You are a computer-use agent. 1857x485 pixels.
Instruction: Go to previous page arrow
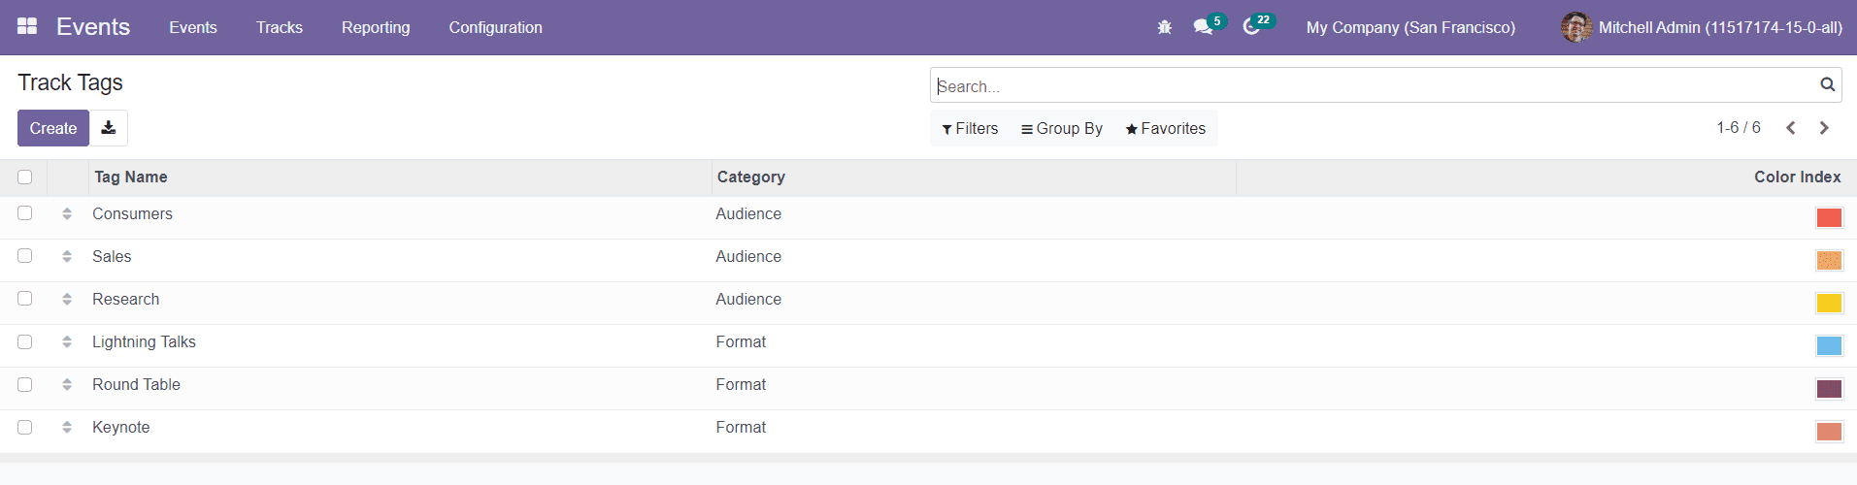[x=1791, y=128]
